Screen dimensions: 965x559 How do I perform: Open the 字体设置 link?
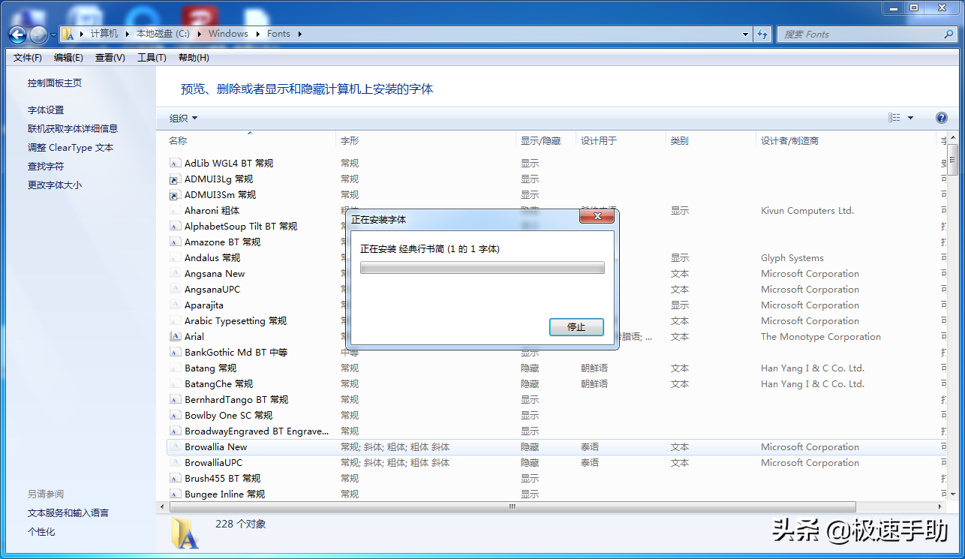coord(46,110)
